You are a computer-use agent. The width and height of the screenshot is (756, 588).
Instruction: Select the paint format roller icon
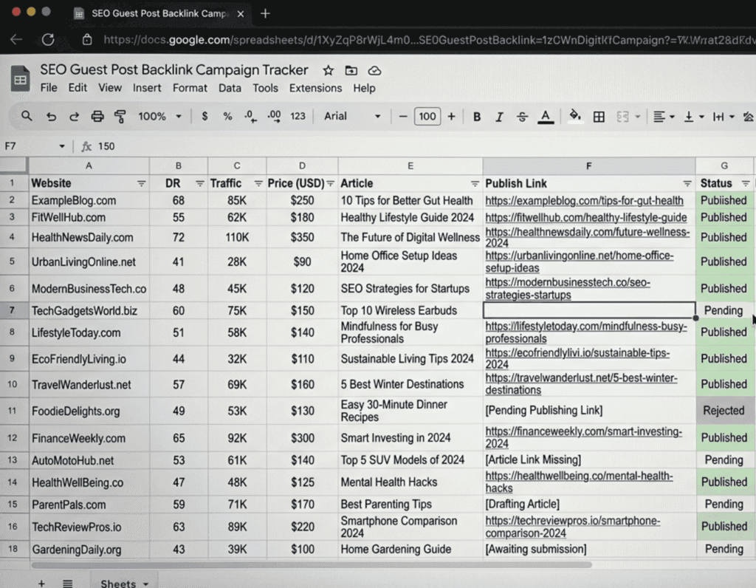120,117
